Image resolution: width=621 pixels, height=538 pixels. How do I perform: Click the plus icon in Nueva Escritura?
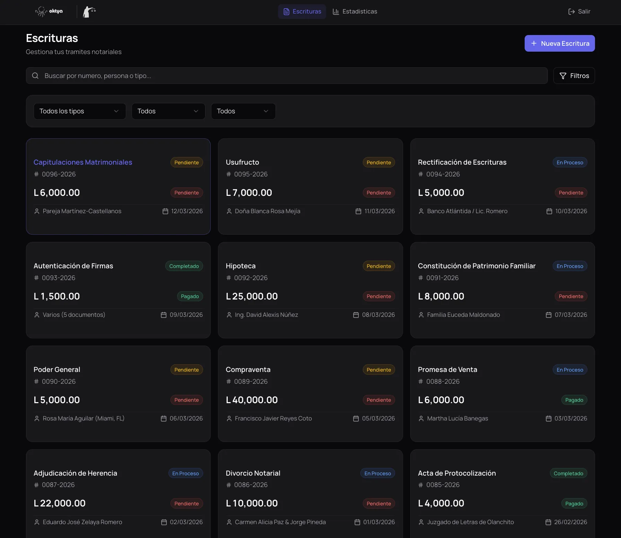pos(534,43)
